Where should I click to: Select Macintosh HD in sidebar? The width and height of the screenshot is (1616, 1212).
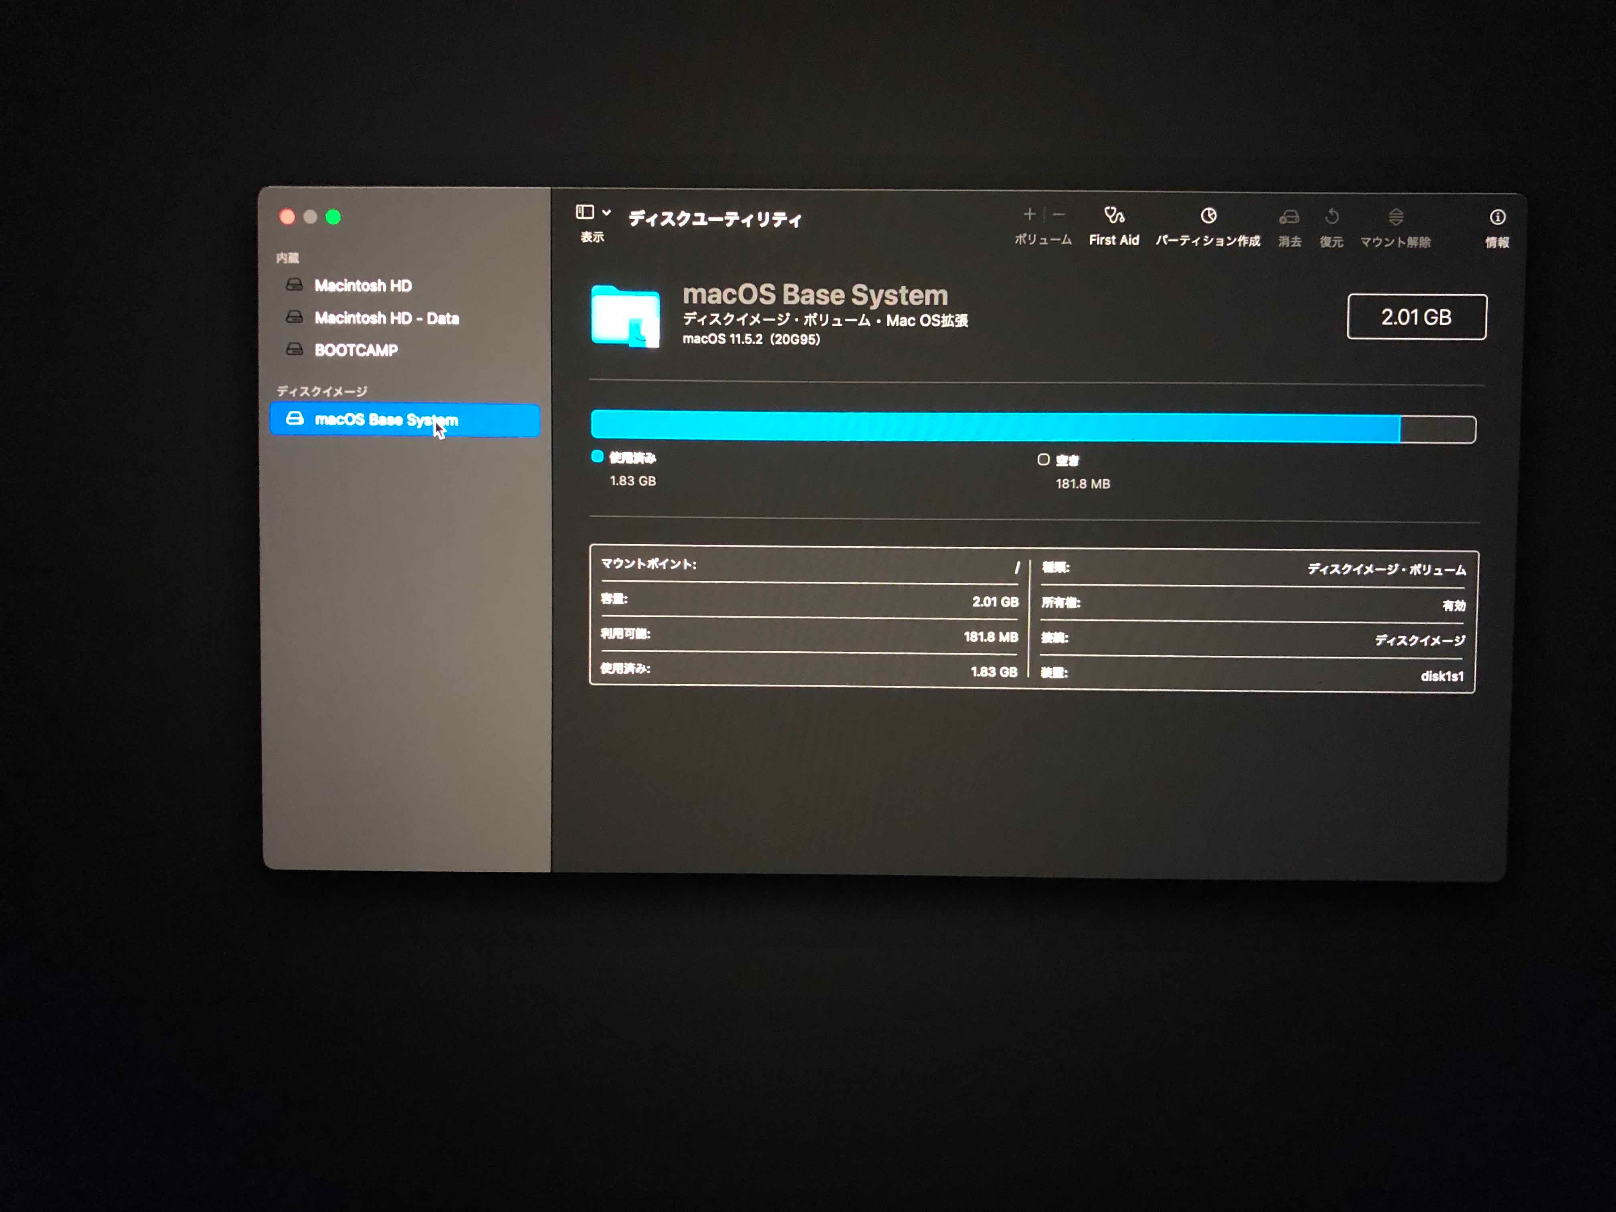click(362, 286)
